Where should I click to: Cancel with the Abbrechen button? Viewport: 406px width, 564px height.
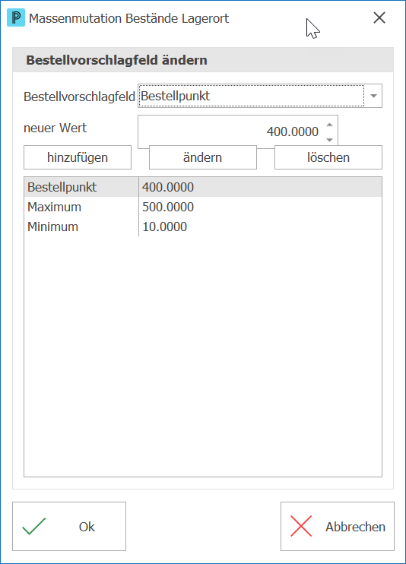(338, 527)
